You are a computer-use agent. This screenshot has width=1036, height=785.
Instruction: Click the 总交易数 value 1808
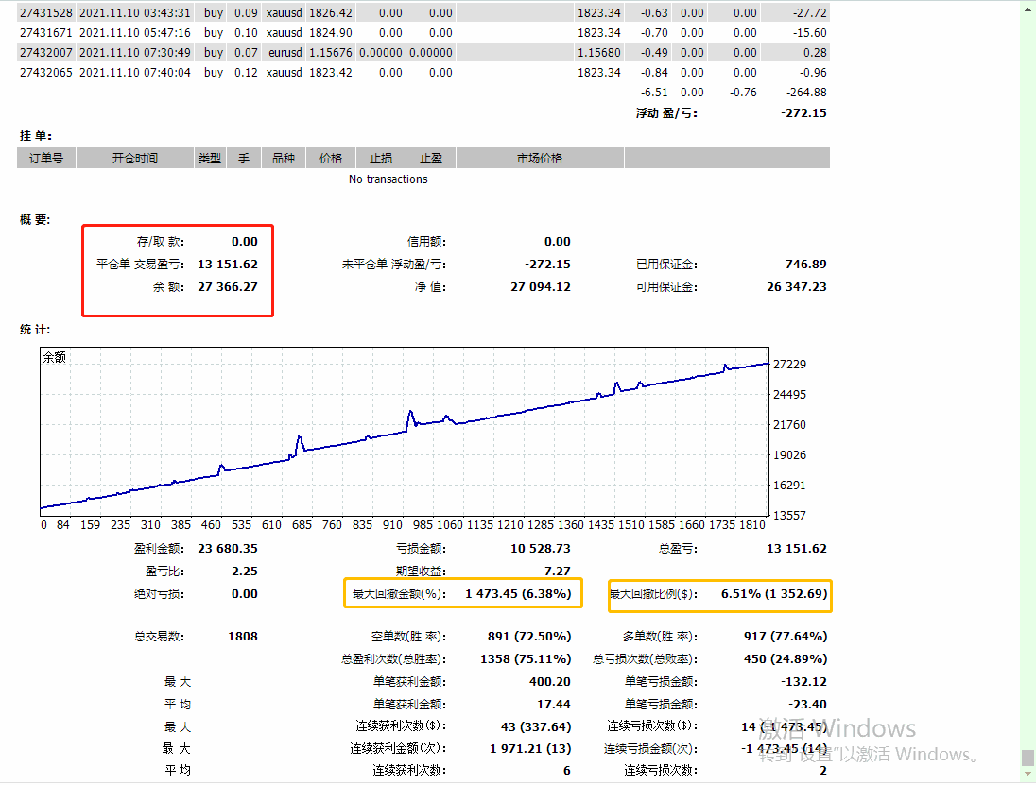point(242,637)
